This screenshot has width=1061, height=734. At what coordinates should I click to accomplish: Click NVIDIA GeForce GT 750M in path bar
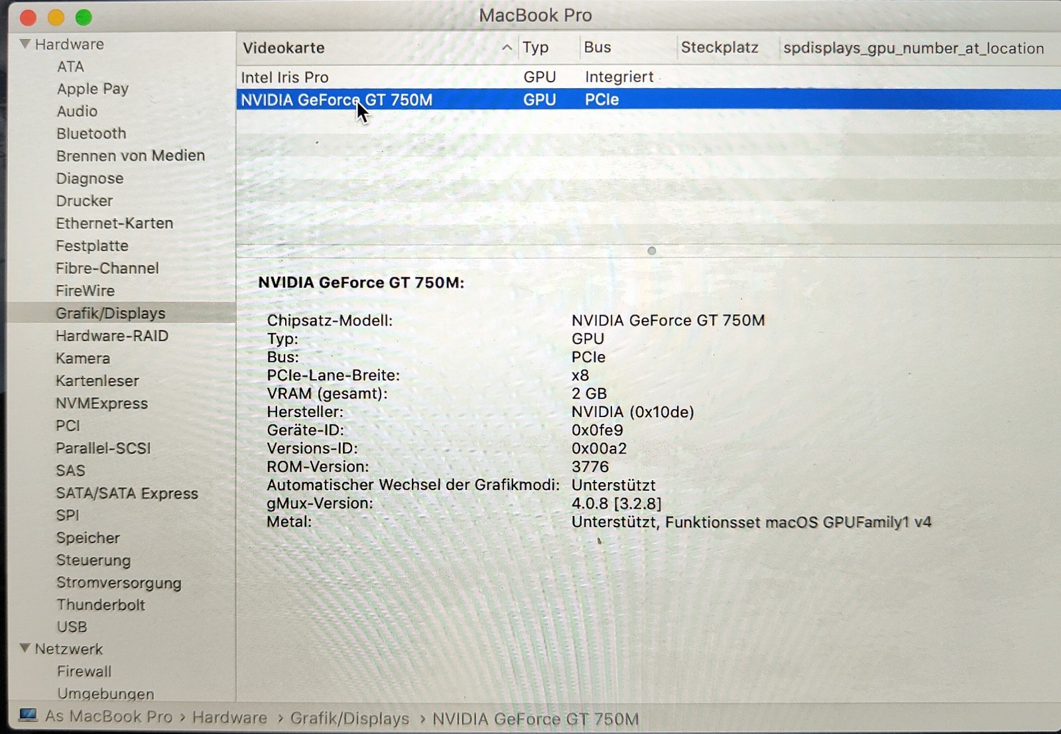pyautogui.click(x=536, y=719)
